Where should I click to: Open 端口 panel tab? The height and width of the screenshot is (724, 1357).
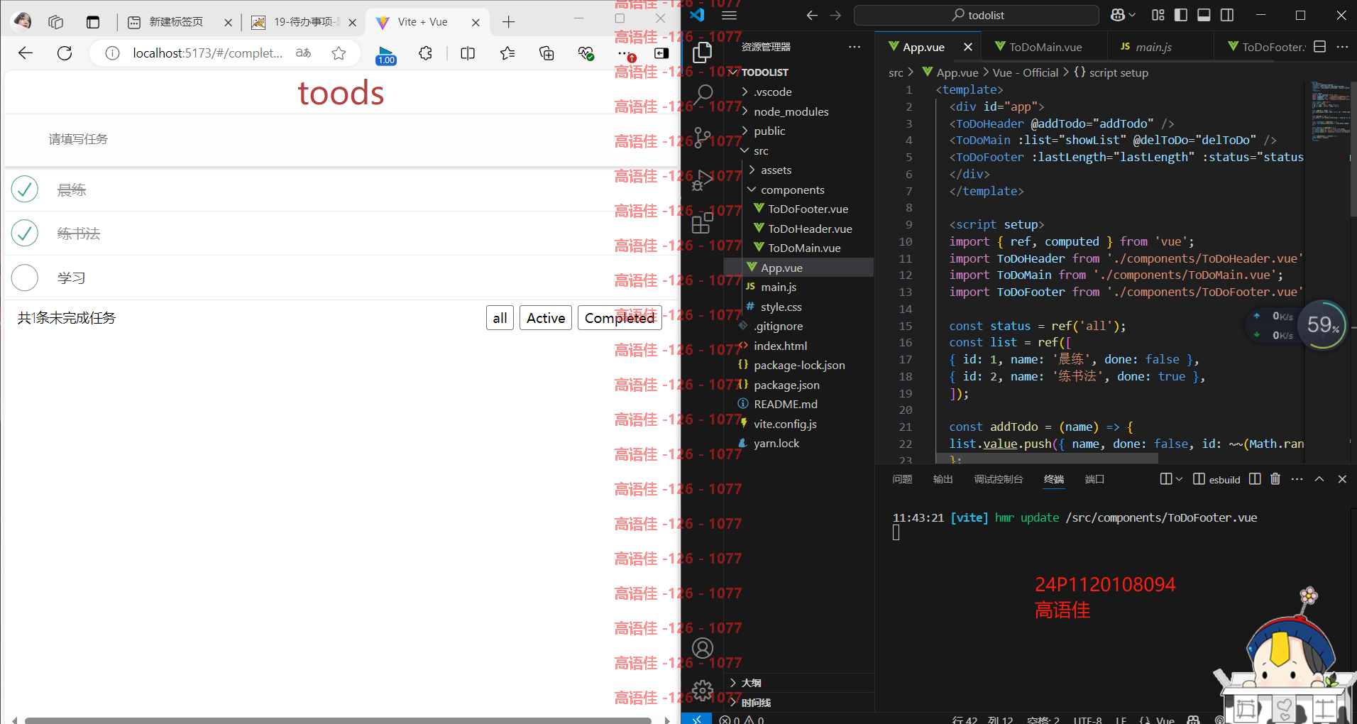click(x=1094, y=479)
